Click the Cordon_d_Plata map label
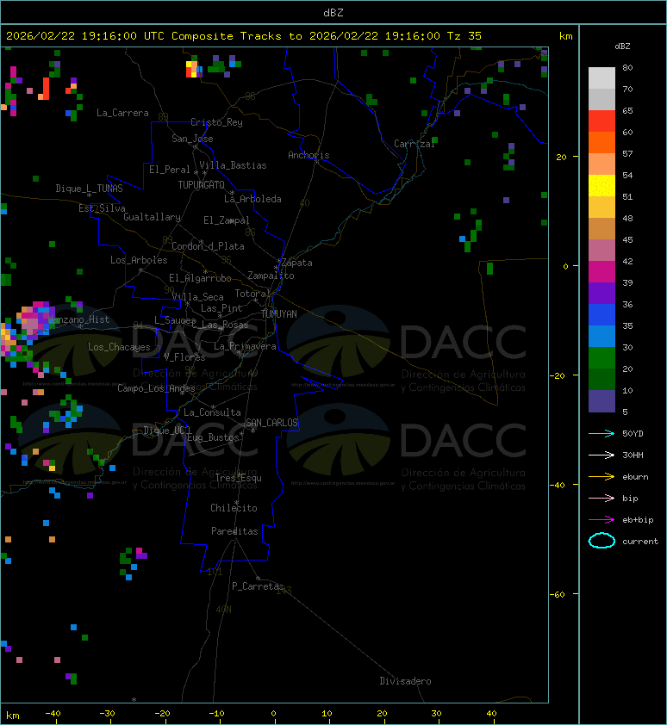667x725 pixels. 209,246
